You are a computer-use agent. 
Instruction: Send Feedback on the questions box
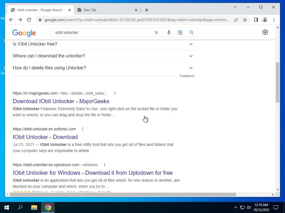coord(187,76)
